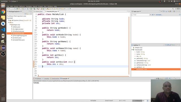The width and height of the screenshot is (181, 102).
Task: Open the Eclipse app menu in top bar
Action: [x=14, y=1]
